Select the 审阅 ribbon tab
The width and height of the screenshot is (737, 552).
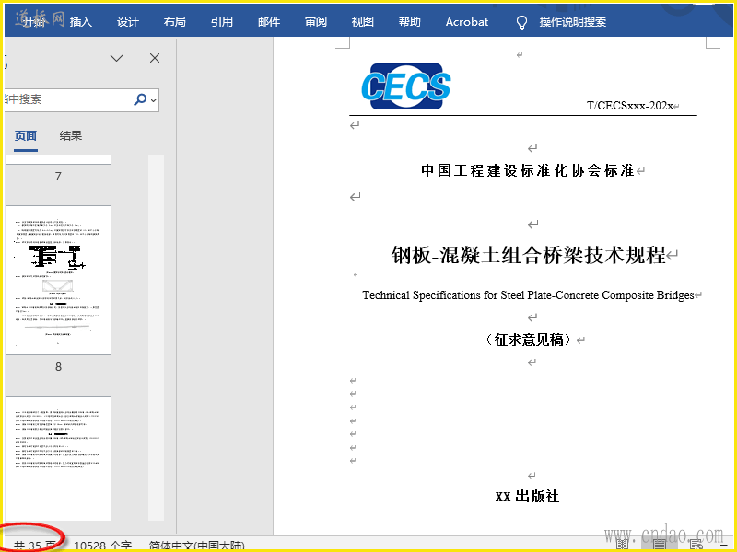pyautogui.click(x=315, y=21)
